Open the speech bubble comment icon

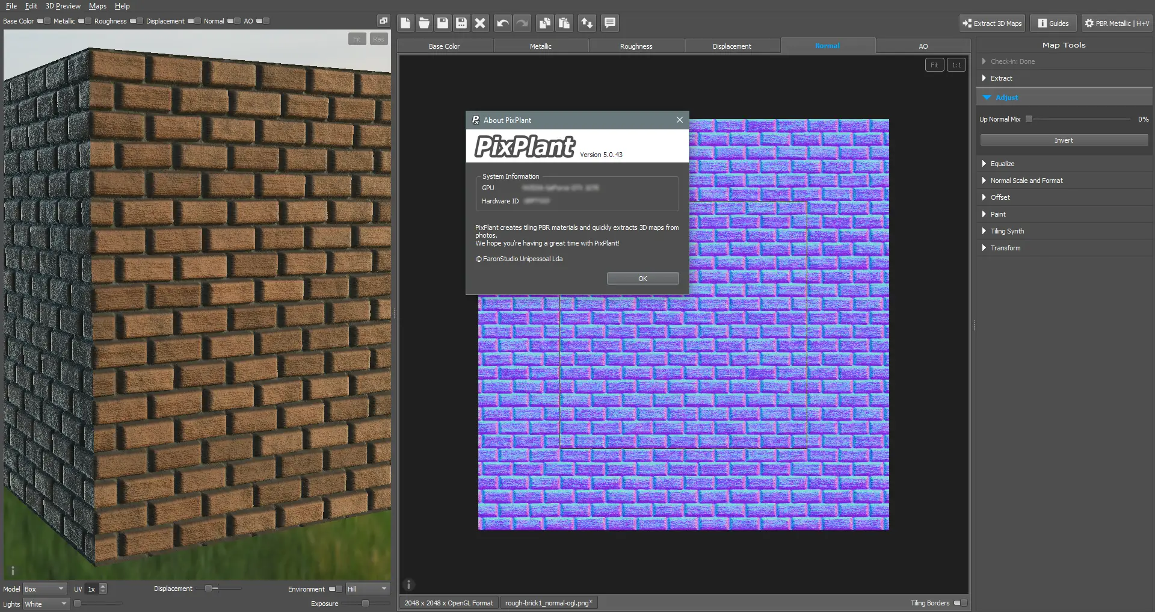click(x=610, y=23)
